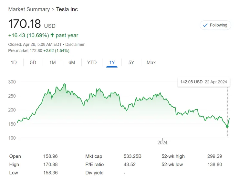
Task: Click the Mkt cap label
Action: [x=94, y=156]
